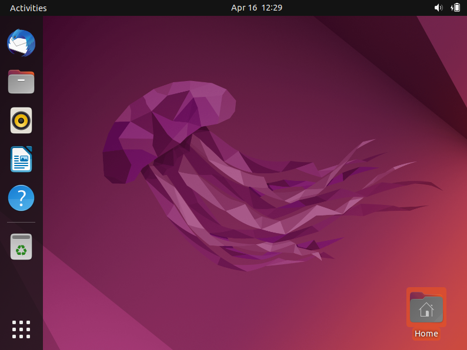Screen dimensions: 467x350
Task: Open Thunderbird Mail from the dock
Action: pos(21,43)
